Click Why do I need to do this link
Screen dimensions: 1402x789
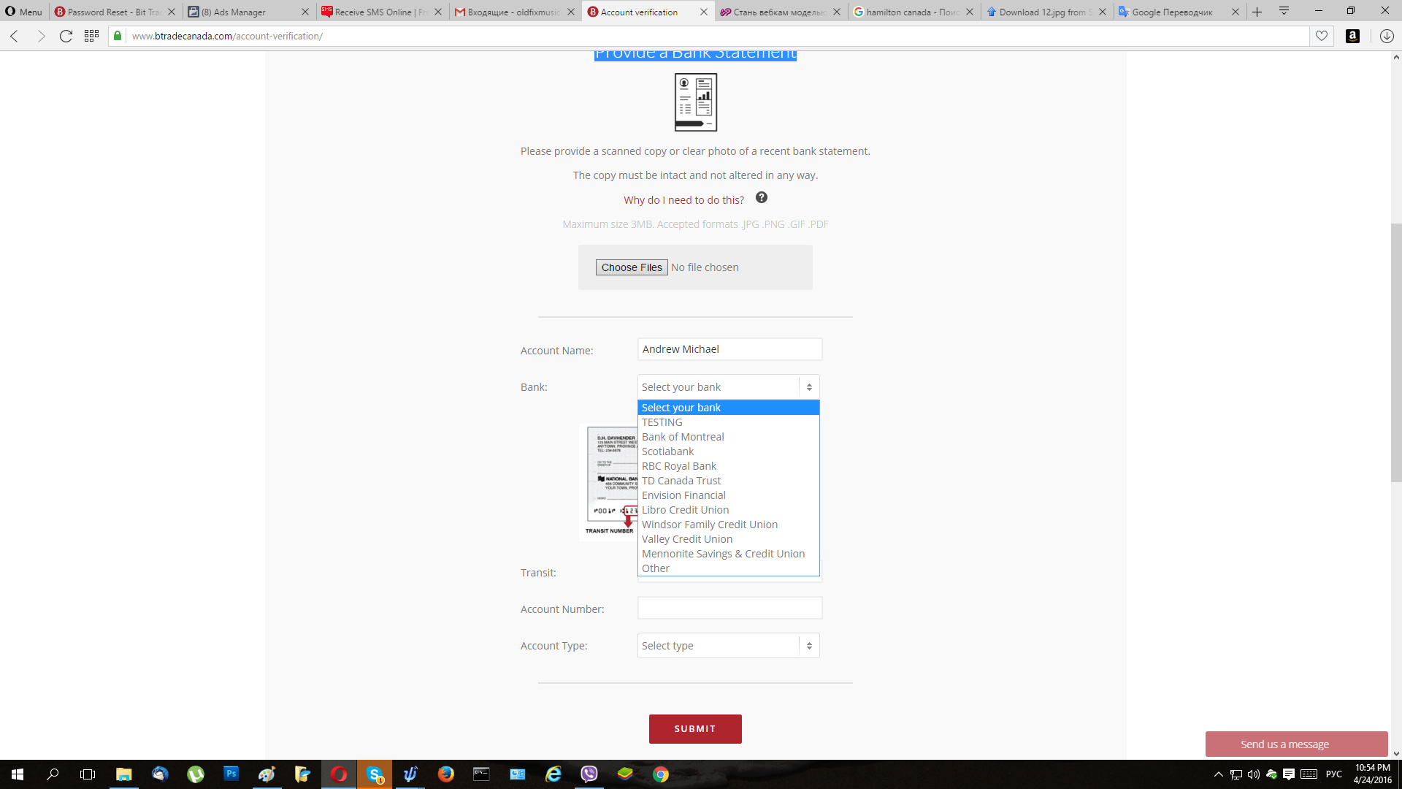point(683,200)
